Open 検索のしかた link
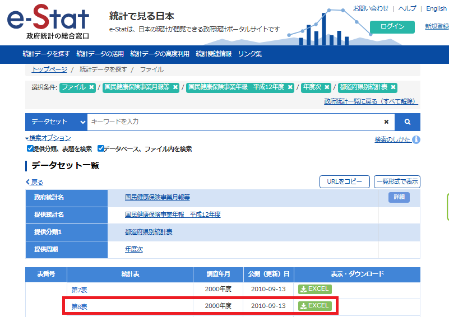This screenshot has width=449, height=317. (392, 139)
